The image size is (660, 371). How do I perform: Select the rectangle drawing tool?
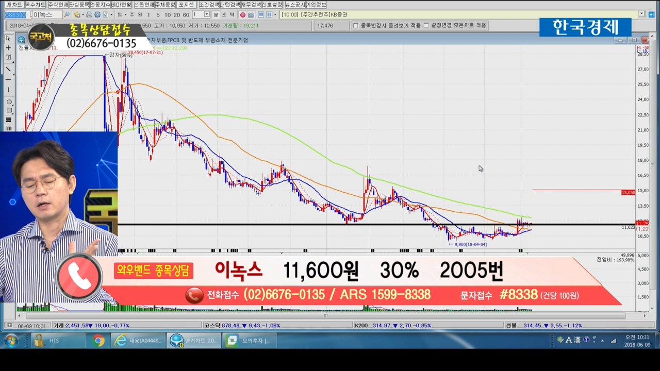click(8, 110)
